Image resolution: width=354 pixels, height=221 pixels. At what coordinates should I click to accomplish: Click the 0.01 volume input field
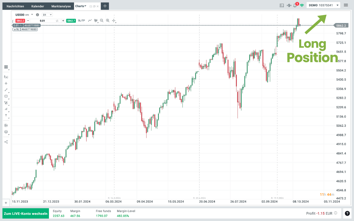click(x=42, y=21)
